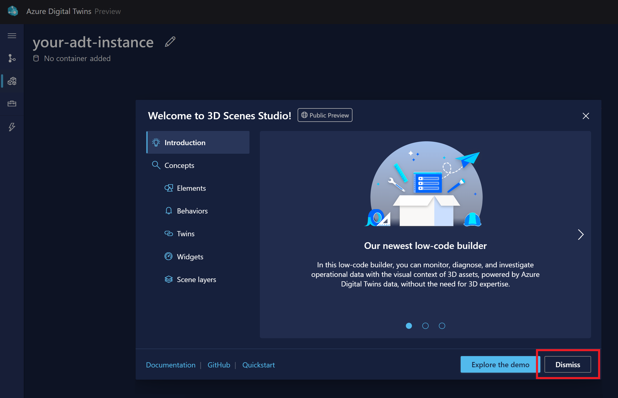
Task: Select the 3D Scenes cubes sidebar icon
Action: click(x=12, y=81)
